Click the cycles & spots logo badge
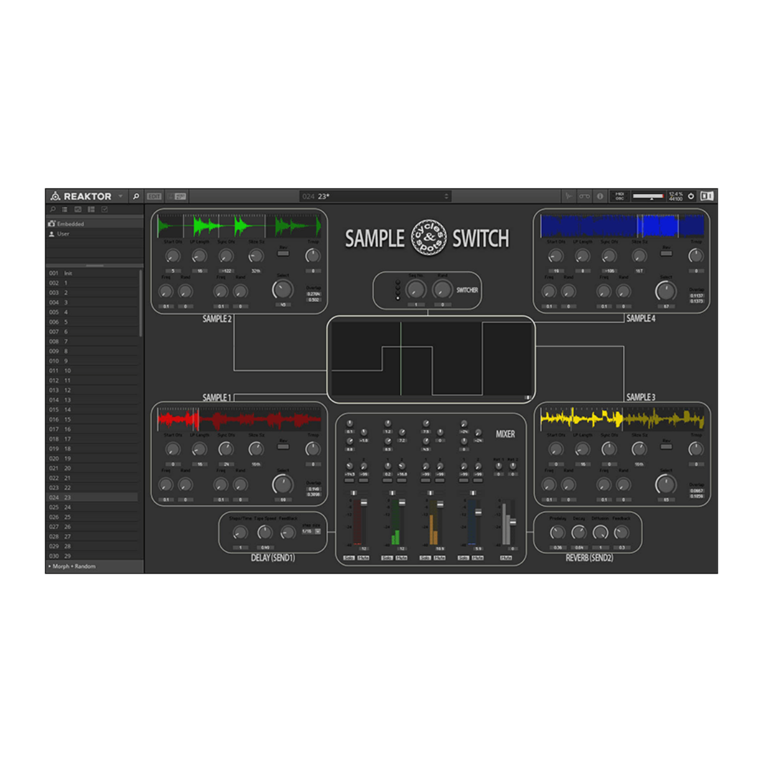The width and height of the screenshot is (763, 763). click(x=429, y=238)
